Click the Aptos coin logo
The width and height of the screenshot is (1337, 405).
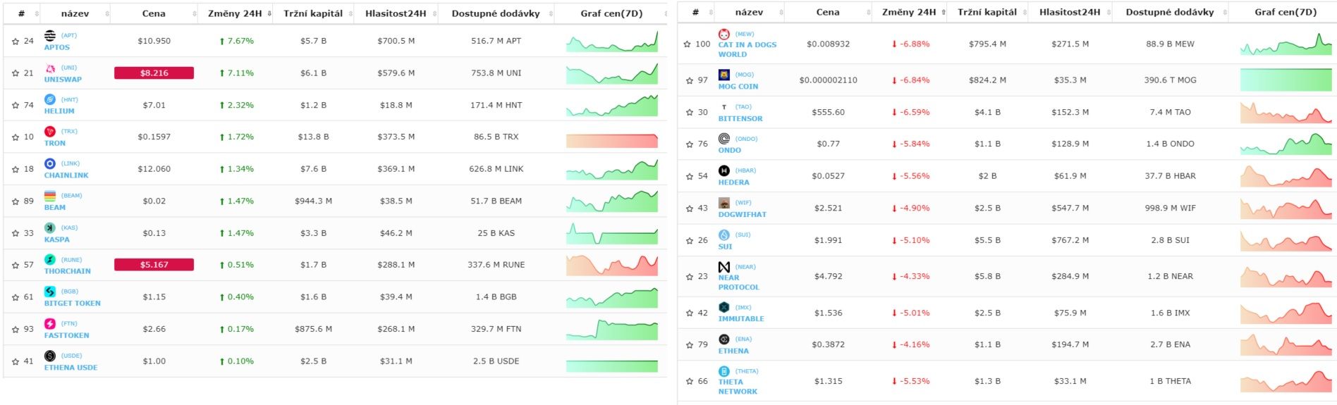(50, 35)
